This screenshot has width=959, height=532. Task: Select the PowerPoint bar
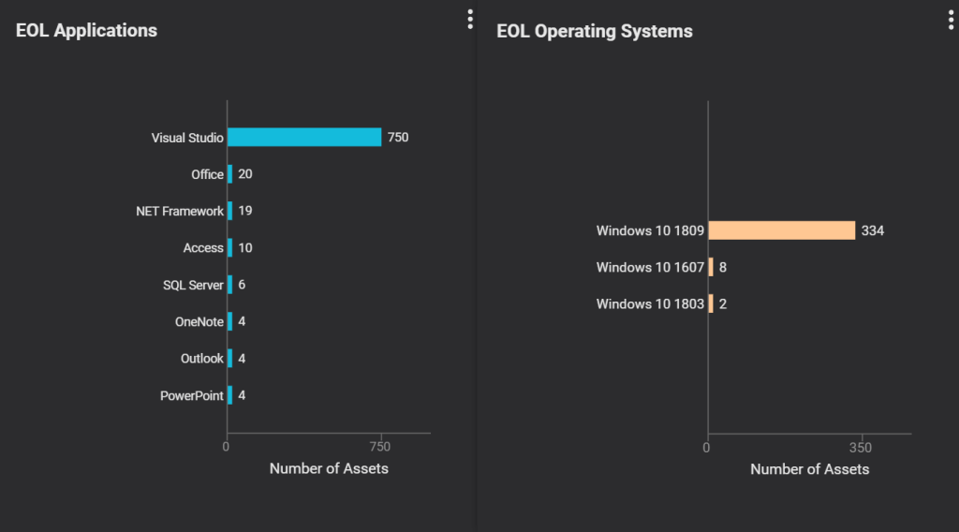click(229, 395)
